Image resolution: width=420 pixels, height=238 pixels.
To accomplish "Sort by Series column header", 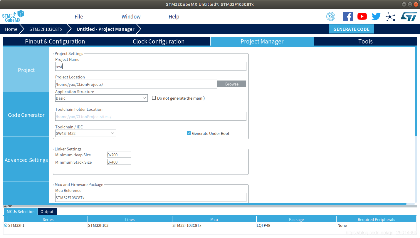I will (48, 219).
